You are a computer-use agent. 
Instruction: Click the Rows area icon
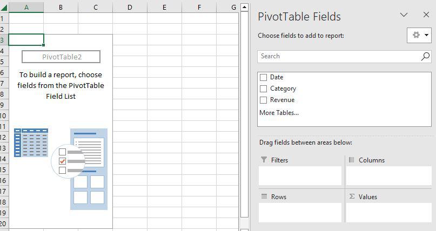coord(264,196)
